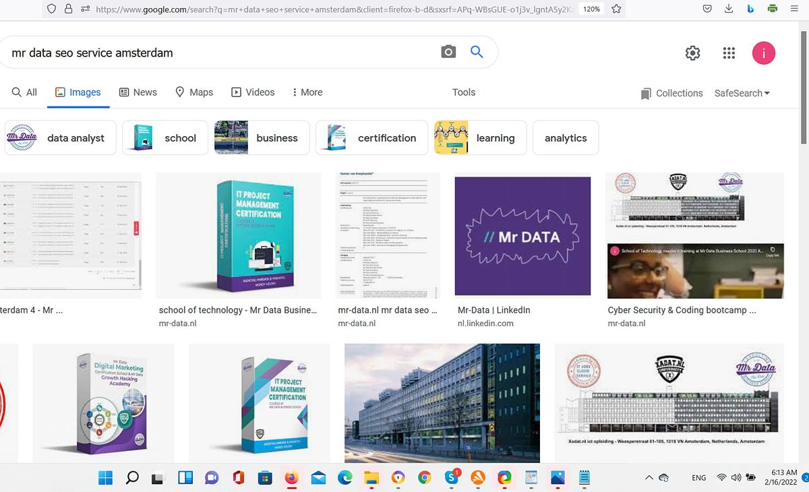The width and height of the screenshot is (809, 492).
Task: Filter images by data analyst chip
Action: pyautogui.click(x=61, y=137)
